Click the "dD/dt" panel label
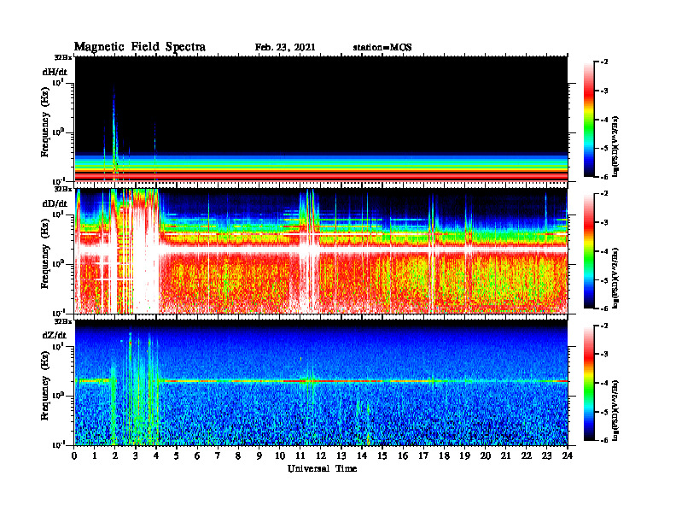Image resolution: width=676 pixels, height=523 pixels. 55,203
